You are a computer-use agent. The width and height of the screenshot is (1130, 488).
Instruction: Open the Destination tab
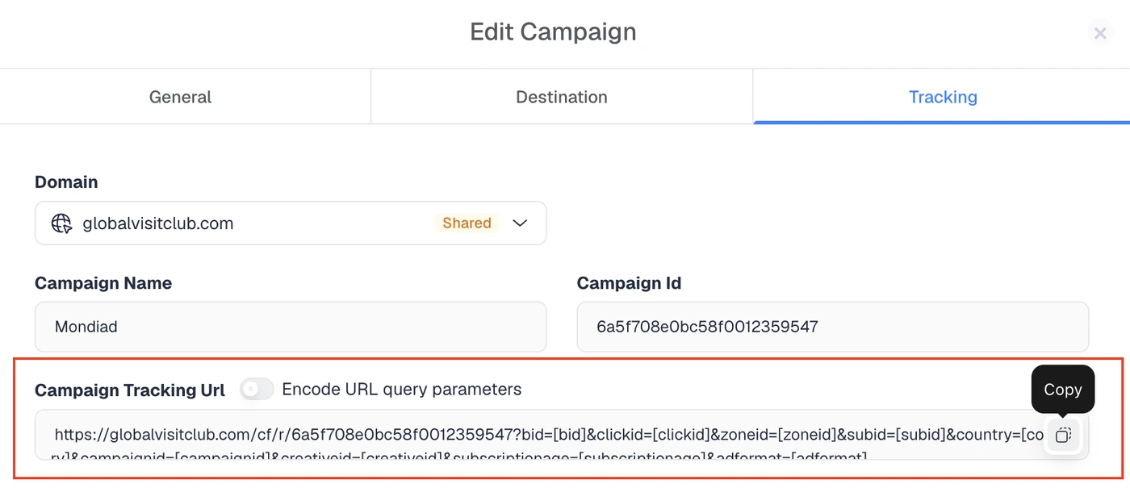point(562,97)
